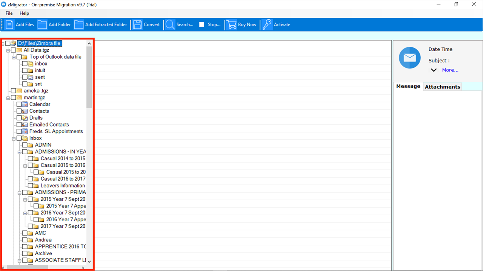Click the tree horizontal scrollbar thumb
The image size is (483, 271).
(x=28, y=267)
